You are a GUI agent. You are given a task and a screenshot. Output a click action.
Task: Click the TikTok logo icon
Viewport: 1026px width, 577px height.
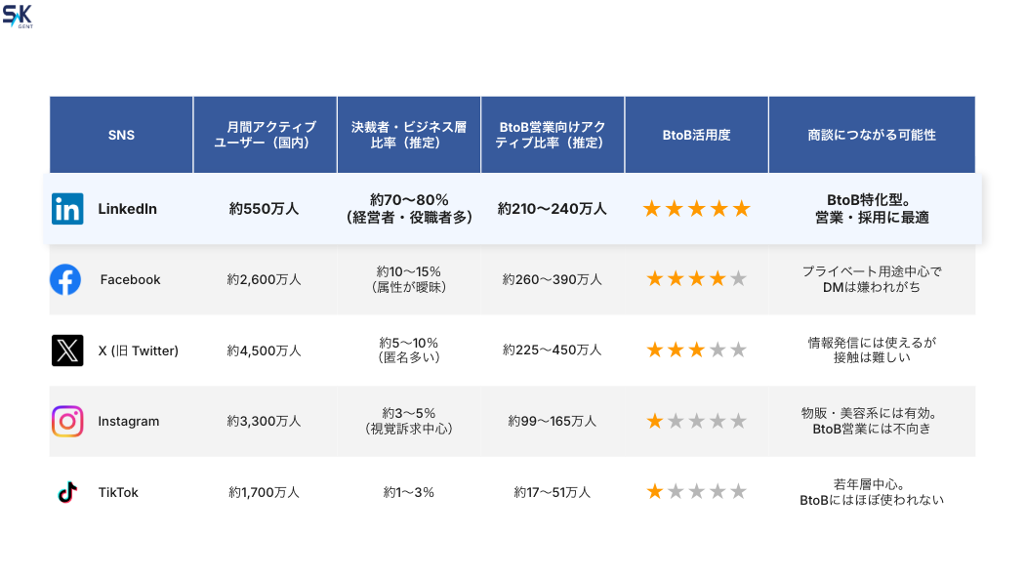coord(67,492)
